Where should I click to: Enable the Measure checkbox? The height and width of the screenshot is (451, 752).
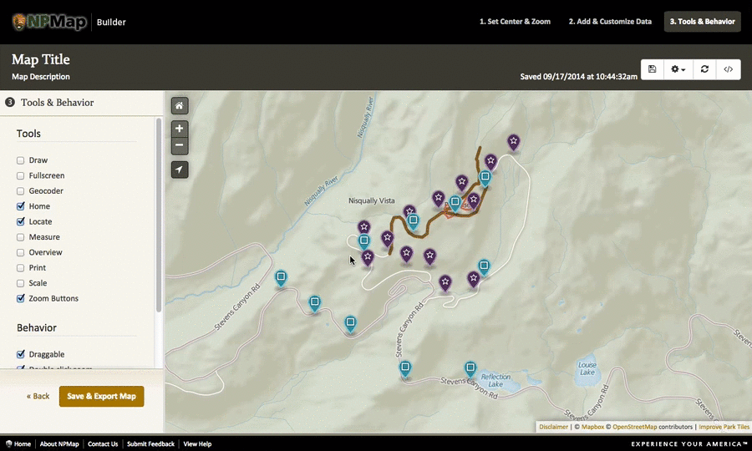[21, 236]
